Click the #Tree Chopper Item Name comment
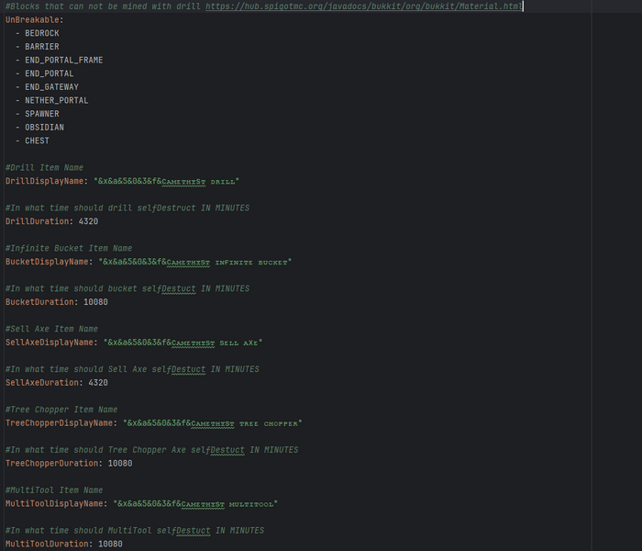Screen dimensions: 642x551 point(61,410)
